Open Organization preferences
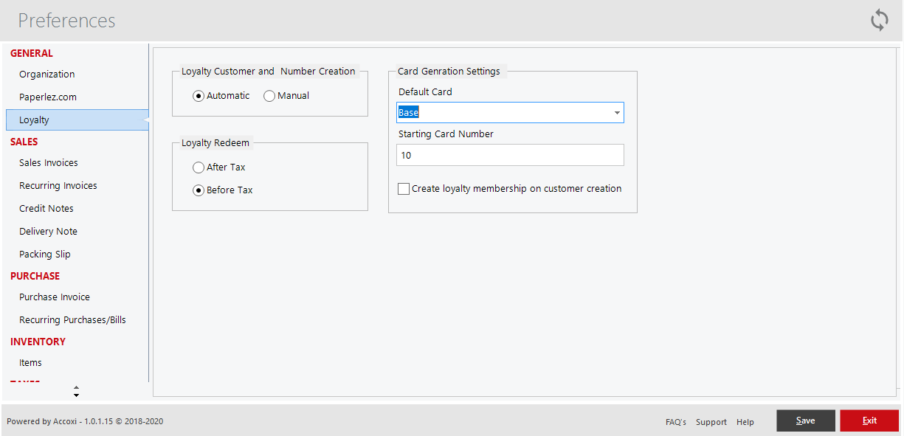This screenshot has height=436, width=904. click(47, 75)
